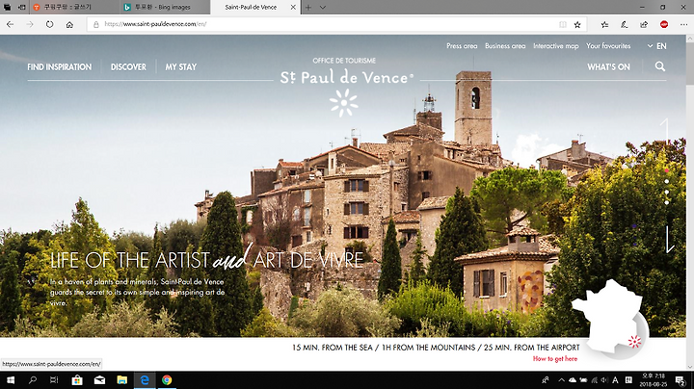
Task: Open FIND INSPIRATION menu
Action: 60,66
